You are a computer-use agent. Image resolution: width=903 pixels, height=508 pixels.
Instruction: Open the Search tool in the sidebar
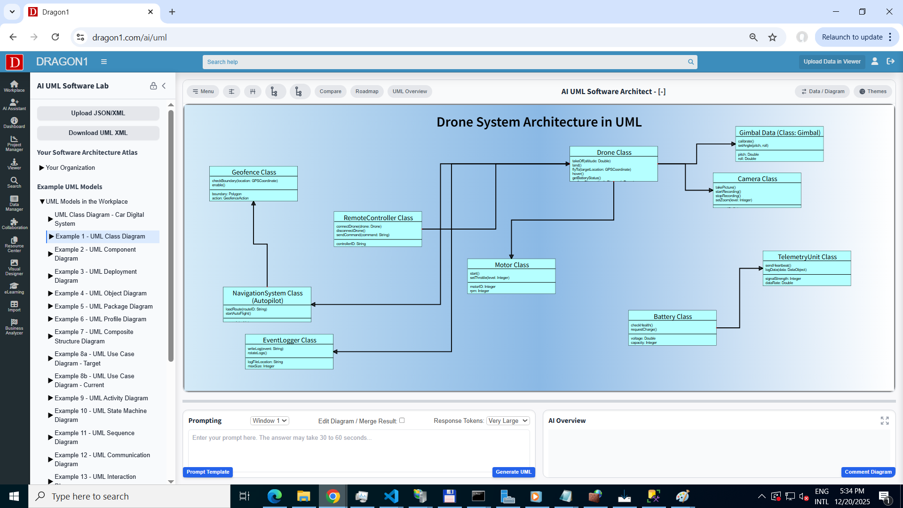coord(14,182)
